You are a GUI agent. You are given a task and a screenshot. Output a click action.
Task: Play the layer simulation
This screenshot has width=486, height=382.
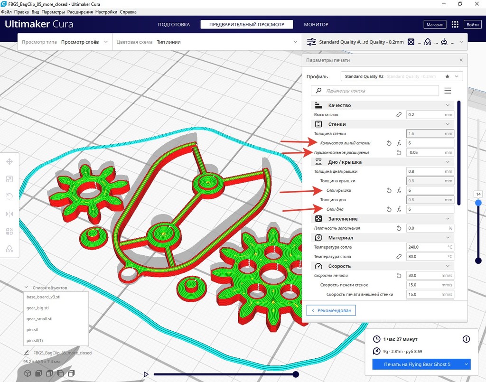pos(146,374)
